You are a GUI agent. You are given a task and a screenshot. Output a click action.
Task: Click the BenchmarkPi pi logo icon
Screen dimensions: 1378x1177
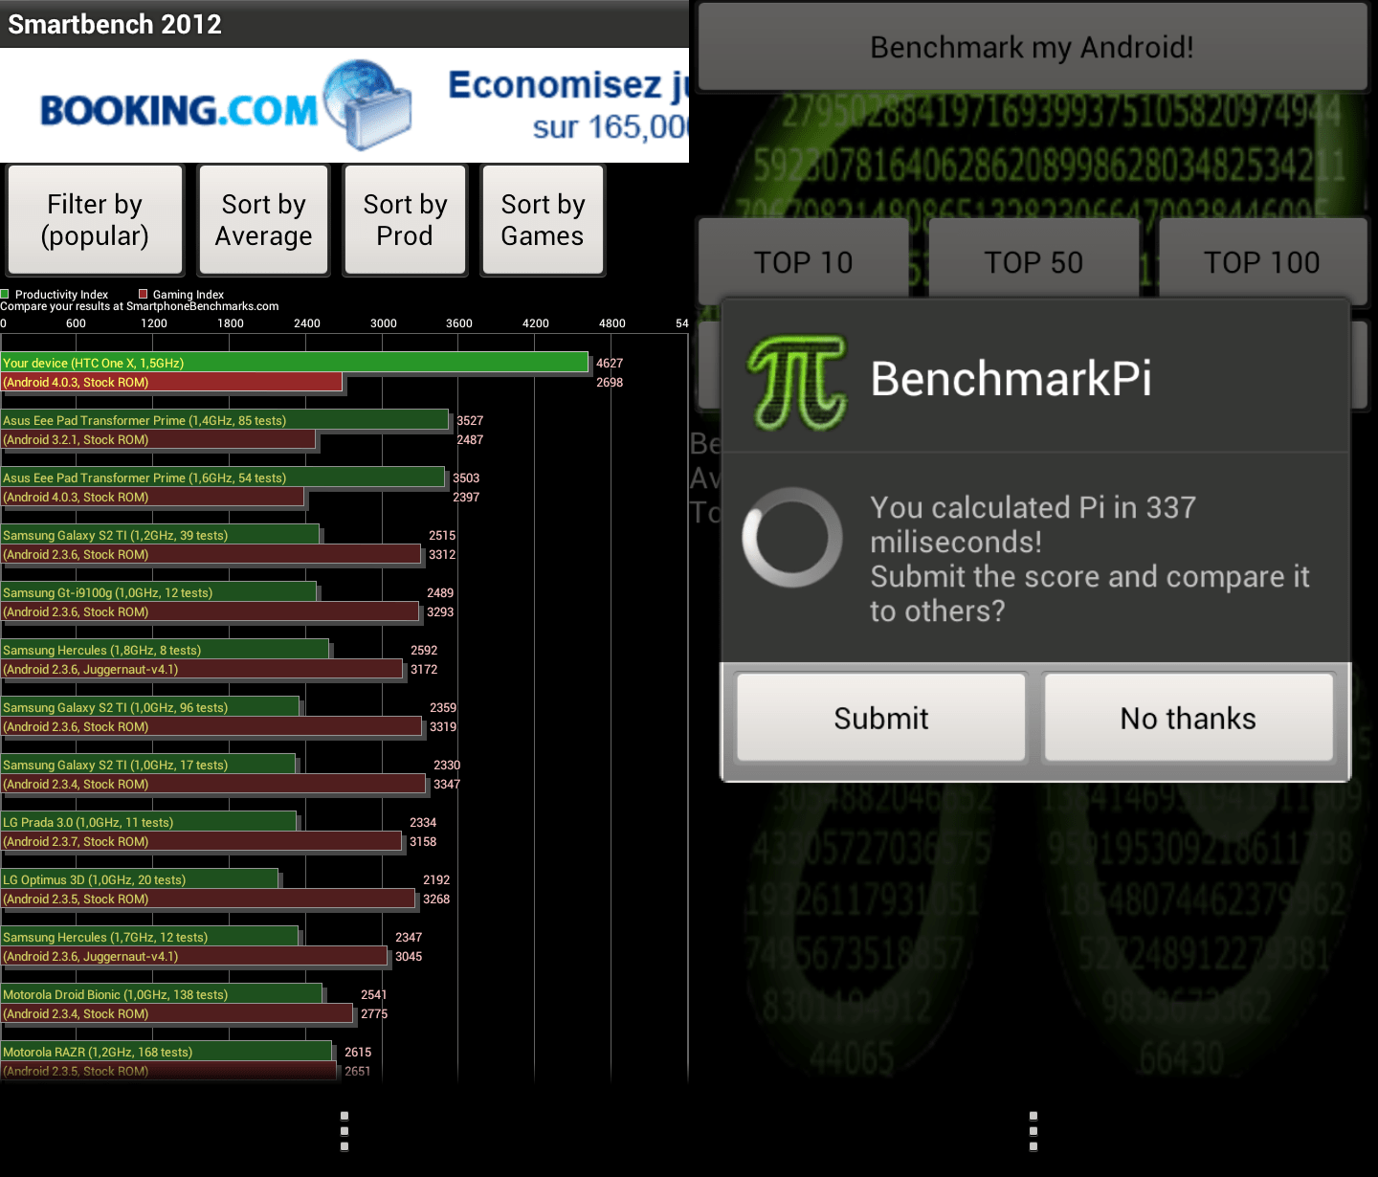797,381
